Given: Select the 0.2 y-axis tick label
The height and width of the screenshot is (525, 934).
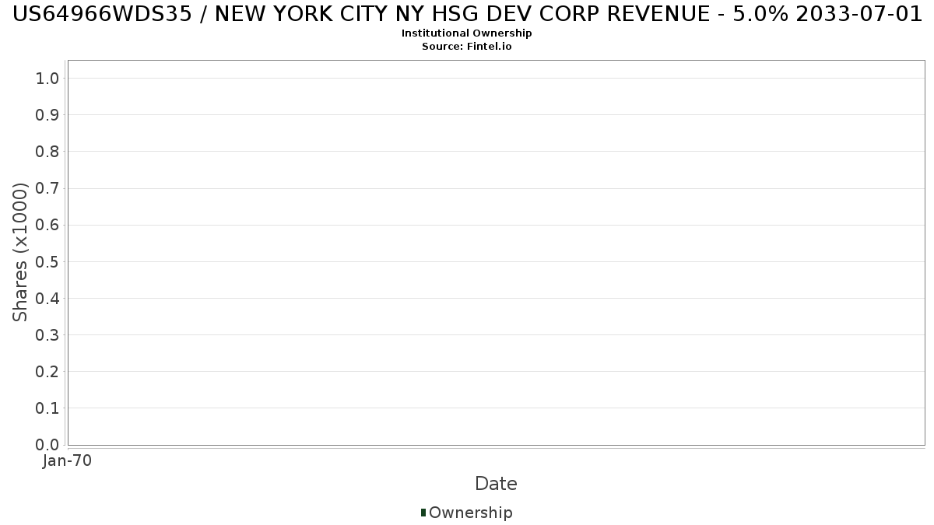Looking at the screenshot, I should tap(47, 371).
